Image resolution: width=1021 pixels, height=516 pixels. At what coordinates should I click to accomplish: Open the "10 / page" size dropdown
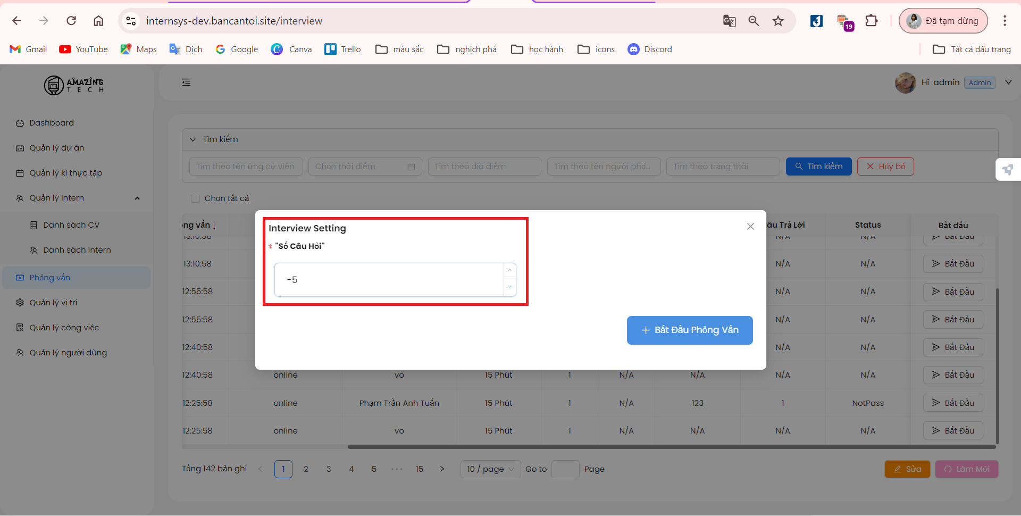[490, 469]
